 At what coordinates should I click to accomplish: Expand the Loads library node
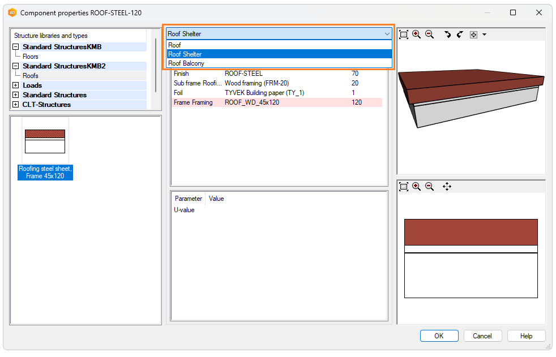point(16,85)
